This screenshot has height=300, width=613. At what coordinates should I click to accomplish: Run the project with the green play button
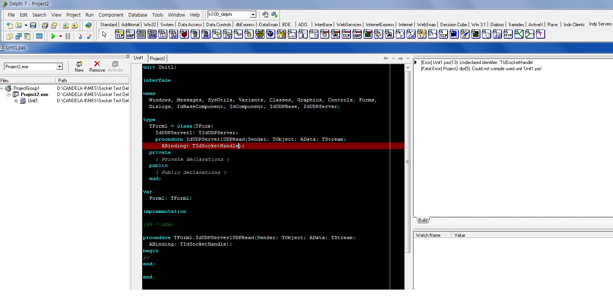tap(53, 36)
